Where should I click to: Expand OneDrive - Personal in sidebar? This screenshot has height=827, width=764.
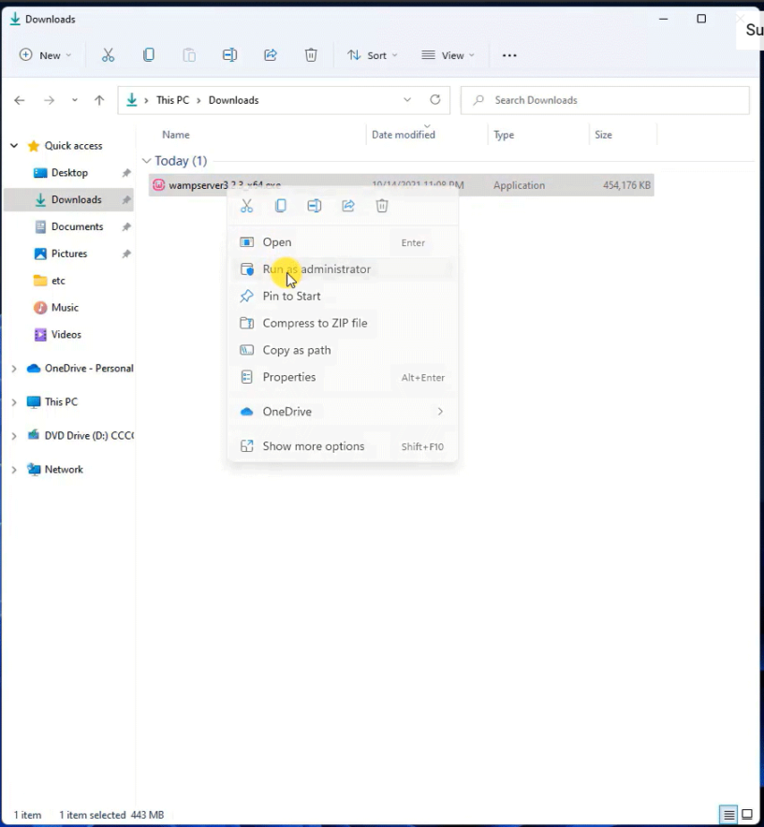point(14,369)
